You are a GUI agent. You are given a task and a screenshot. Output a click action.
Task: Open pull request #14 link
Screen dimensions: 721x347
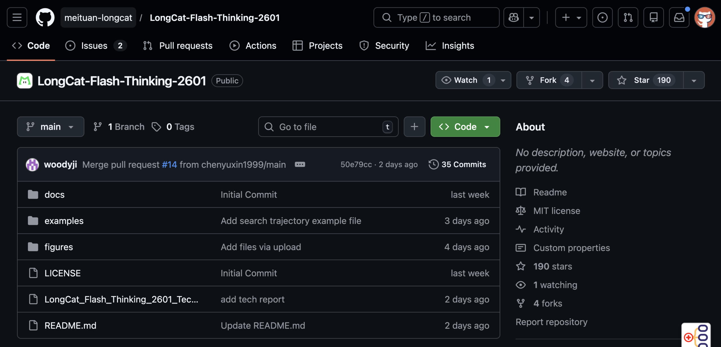pyautogui.click(x=169, y=164)
